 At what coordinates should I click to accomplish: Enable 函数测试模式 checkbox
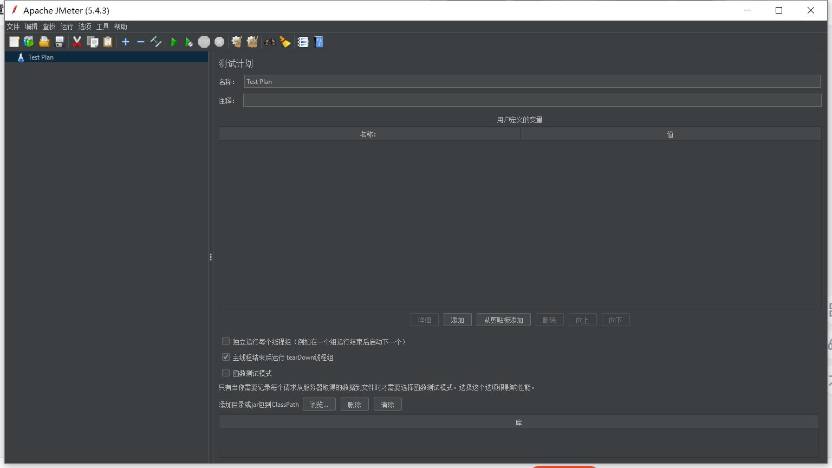point(226,373)
